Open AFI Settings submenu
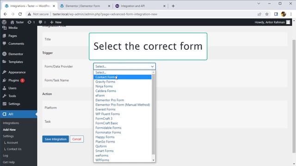The width and height of the screenshot is (296, 166). [x=8, y=136]
